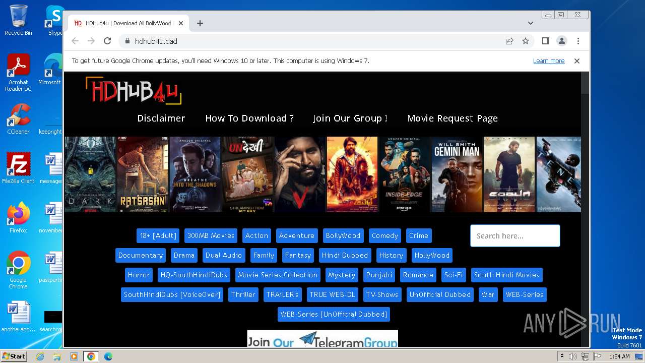Screen dimensions: 645x363
Task: Open the Movie Series Collection category
Action: click(x=278, y=275)
